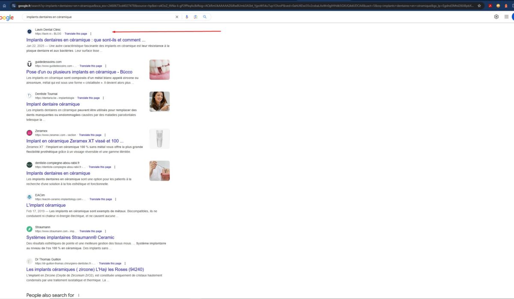
Task: Click "Translate this page" for Dentiste Tournai
Action: tap(88, 98)
